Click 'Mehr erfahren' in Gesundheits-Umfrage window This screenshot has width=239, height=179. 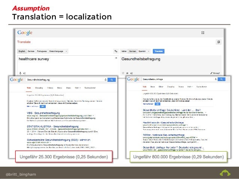pos(148,104)
